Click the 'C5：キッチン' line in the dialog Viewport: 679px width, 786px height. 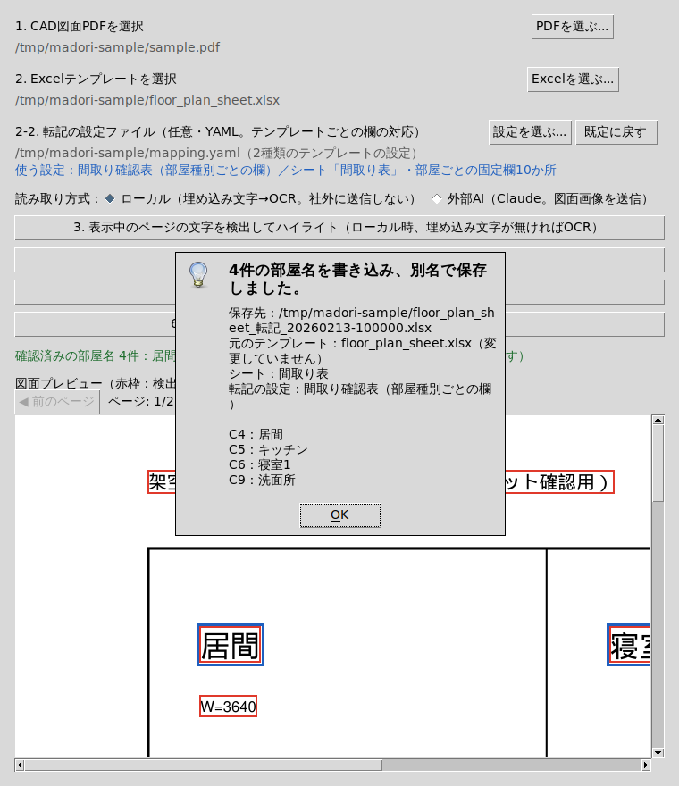point(268,449)
